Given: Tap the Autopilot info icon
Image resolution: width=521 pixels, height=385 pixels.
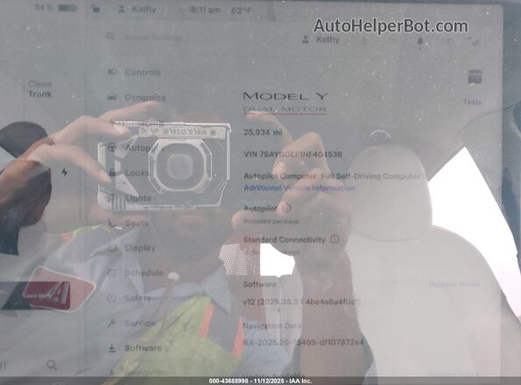Looking at the screenshot, I should [x=286, y=208].
